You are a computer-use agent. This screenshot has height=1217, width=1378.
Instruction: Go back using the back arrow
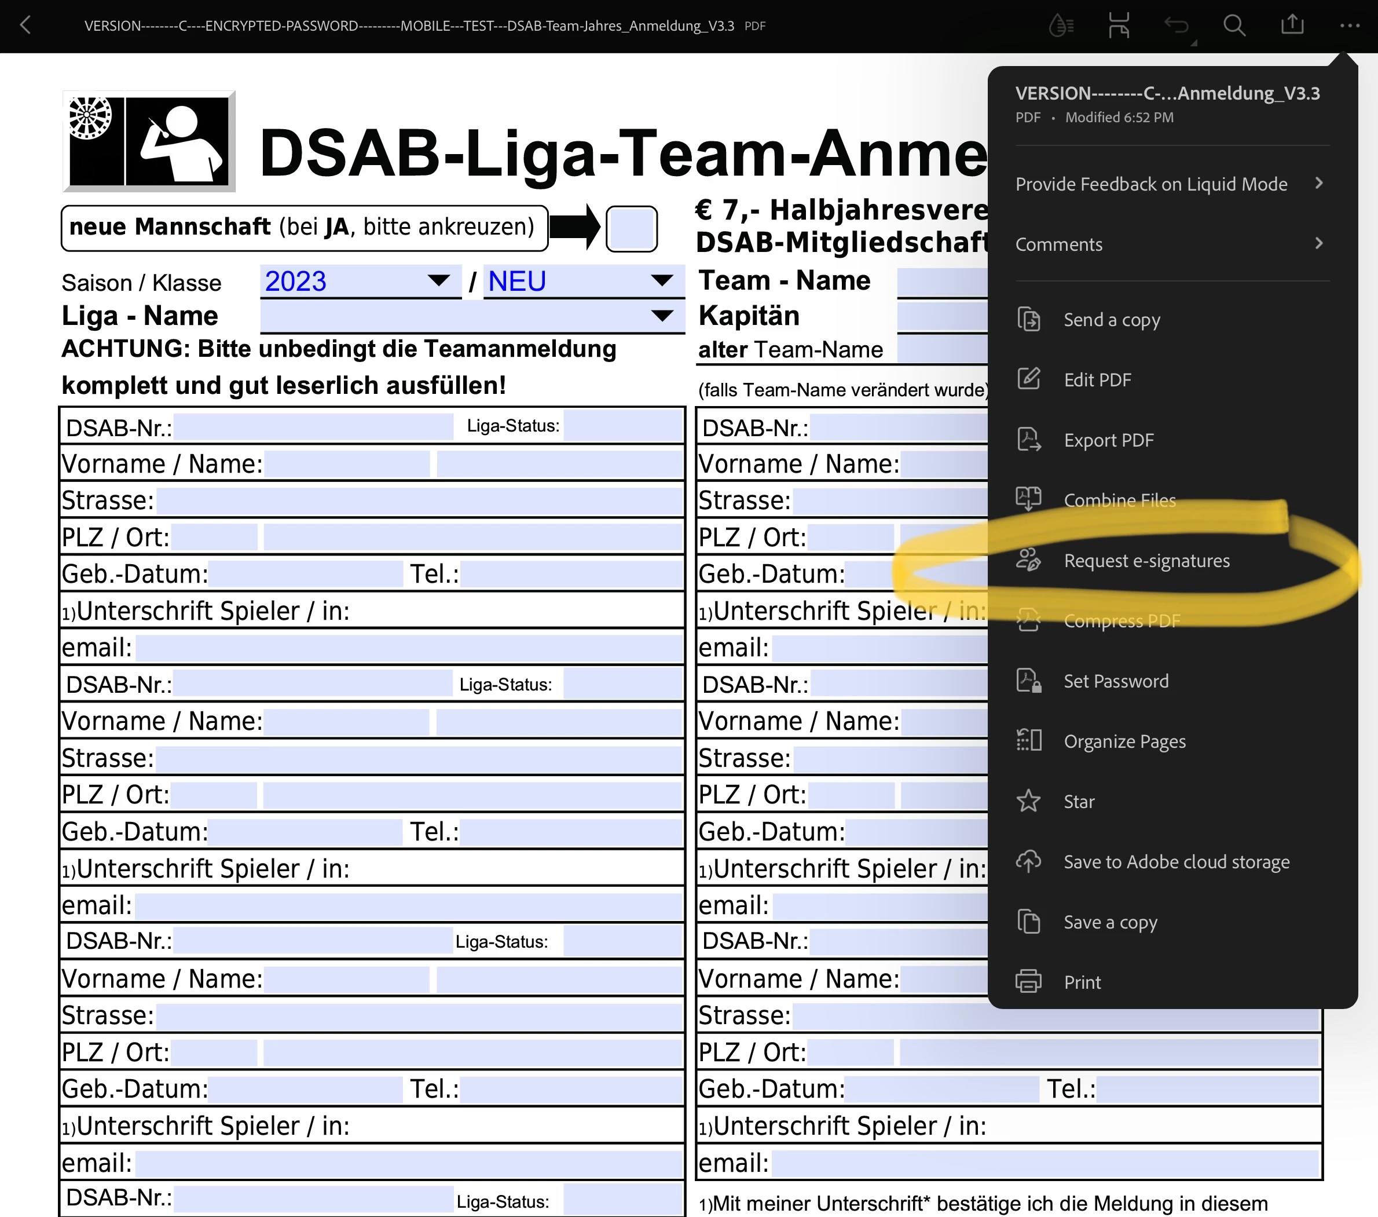click(x=25, y=26)
